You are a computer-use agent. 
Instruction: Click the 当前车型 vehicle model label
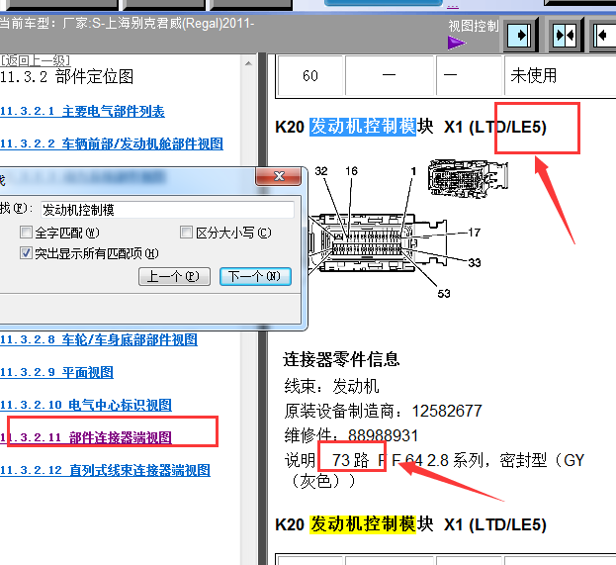[127, 23]
